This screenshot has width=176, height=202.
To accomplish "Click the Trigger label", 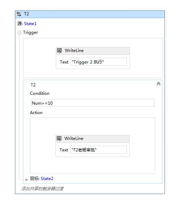I will tap(30, 32).
